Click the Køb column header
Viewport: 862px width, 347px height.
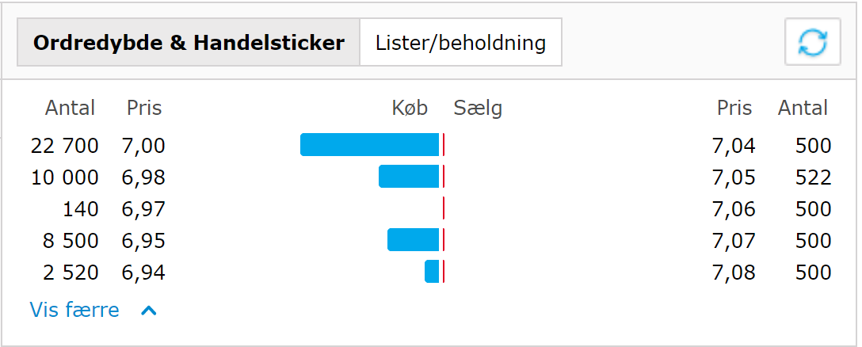(x=410, y=108)
